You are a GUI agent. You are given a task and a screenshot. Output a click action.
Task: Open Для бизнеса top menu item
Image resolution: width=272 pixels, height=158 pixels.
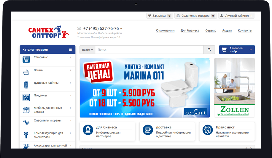tap(190, 30)
